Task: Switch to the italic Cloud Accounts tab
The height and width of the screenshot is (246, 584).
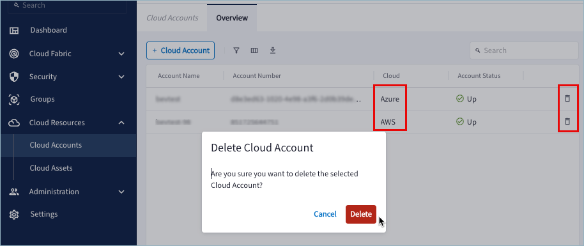Action: [x=172, y=18]
